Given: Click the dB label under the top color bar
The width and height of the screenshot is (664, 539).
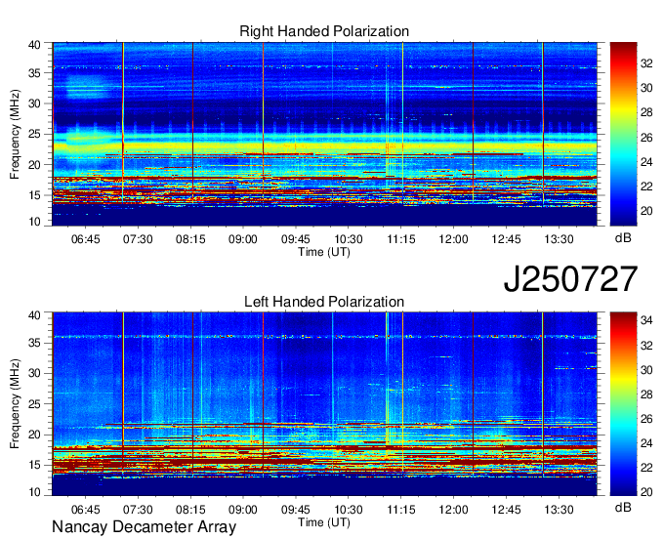Looking at the screenshot, I should 623,238.
